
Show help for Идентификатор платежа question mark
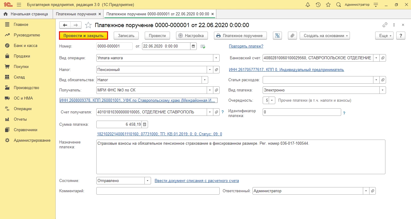(x=344, y=113)
